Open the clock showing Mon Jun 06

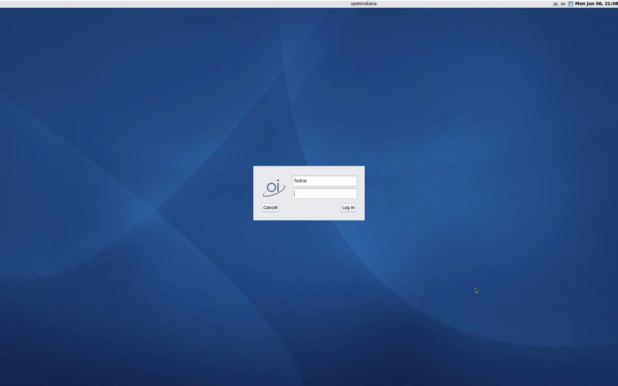pos(596,4)
